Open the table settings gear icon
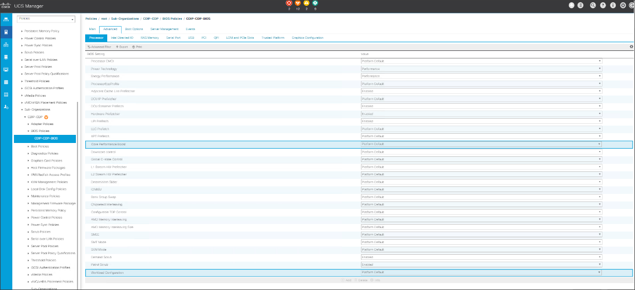This screenshot has height=290, width=635. [631, 47]
